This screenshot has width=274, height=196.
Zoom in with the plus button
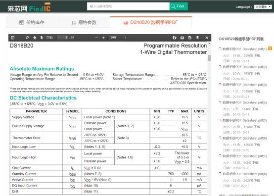coord(103,38)
